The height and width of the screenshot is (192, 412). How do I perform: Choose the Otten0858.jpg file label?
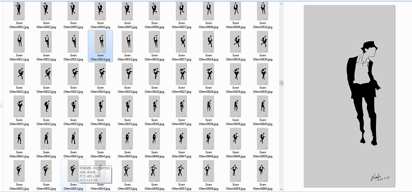[209, 187]
